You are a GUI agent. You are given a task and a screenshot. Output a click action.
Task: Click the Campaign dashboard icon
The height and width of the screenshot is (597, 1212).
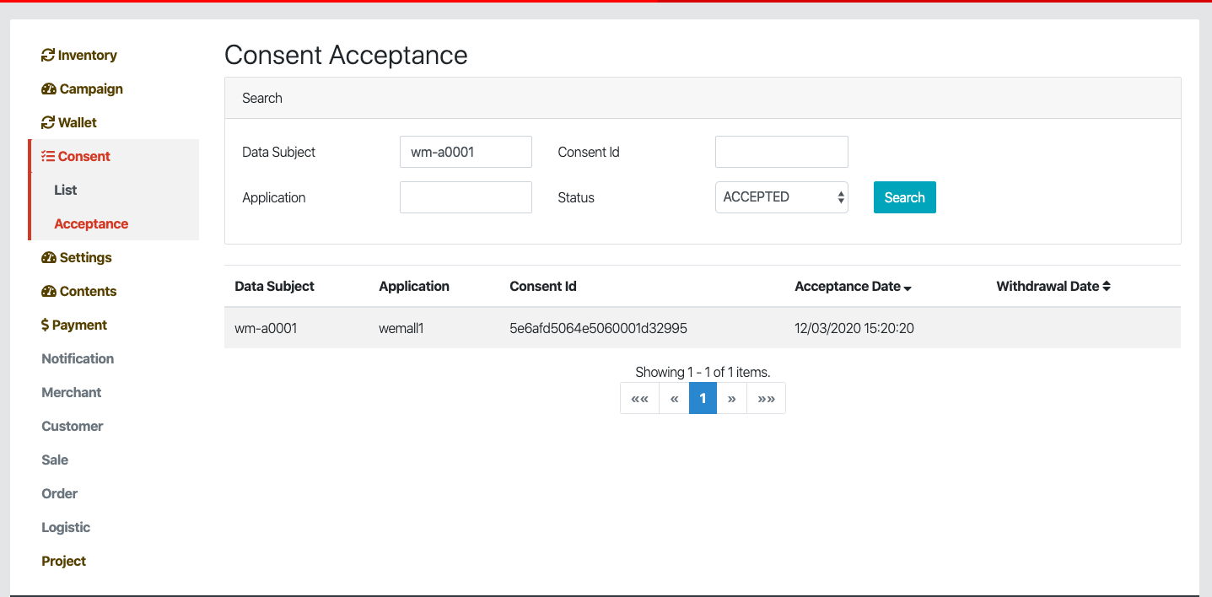click(49, 89)
